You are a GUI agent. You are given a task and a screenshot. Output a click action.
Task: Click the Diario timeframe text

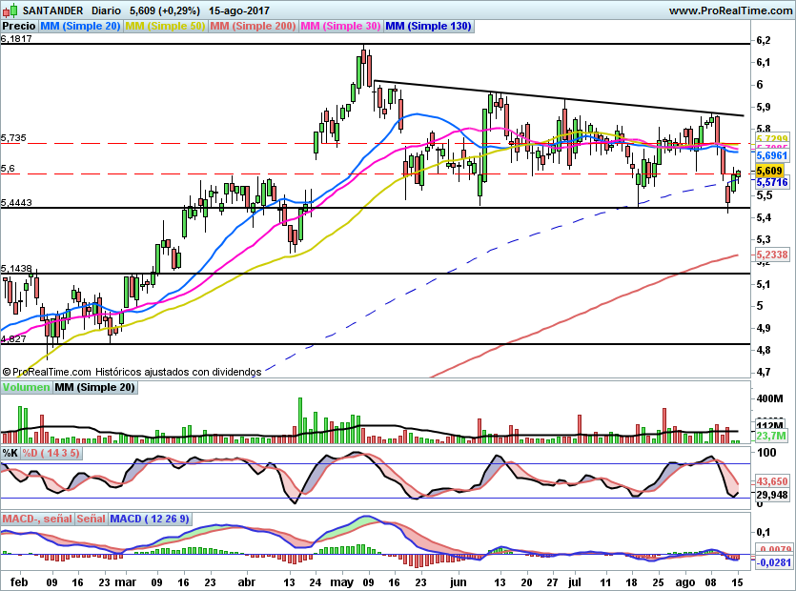click(x=106, y=10)
